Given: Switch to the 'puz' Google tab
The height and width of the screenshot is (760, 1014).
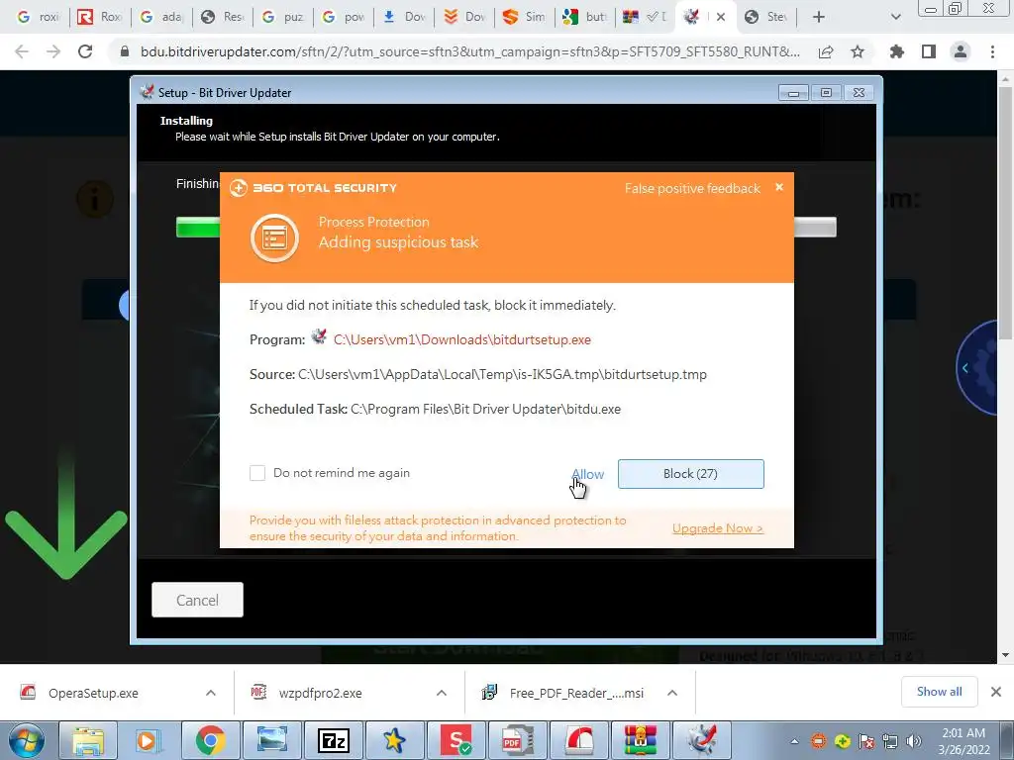Looking at the screenshot, I should pos(282,17).
